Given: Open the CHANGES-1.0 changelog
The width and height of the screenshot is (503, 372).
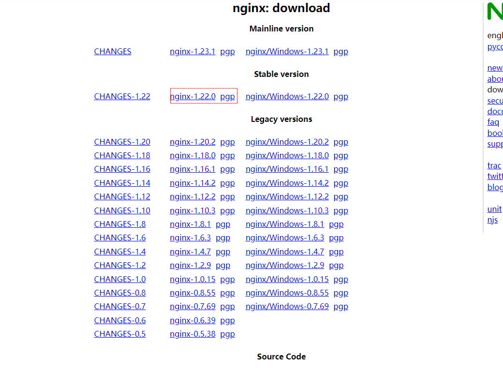Looking at the screenshot, I should click(x=119, y=280).
